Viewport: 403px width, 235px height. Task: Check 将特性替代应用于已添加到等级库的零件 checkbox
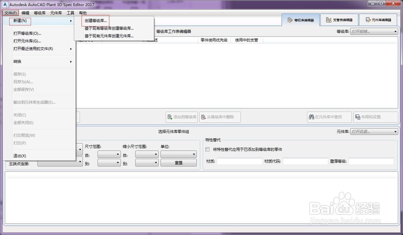point(208,149)
